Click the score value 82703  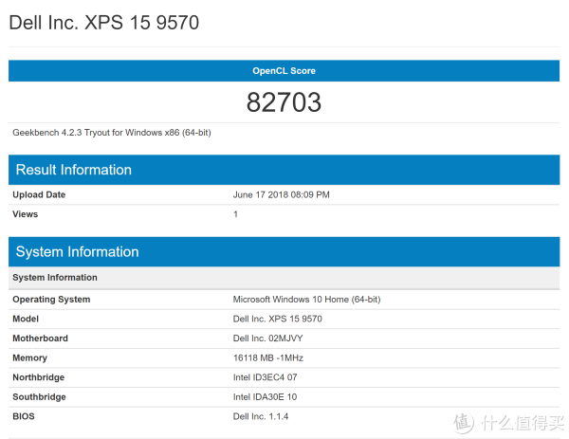284,102
